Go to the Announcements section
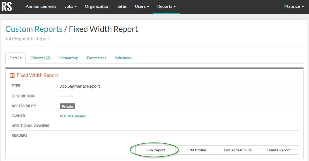 click(x=41, y=6)
